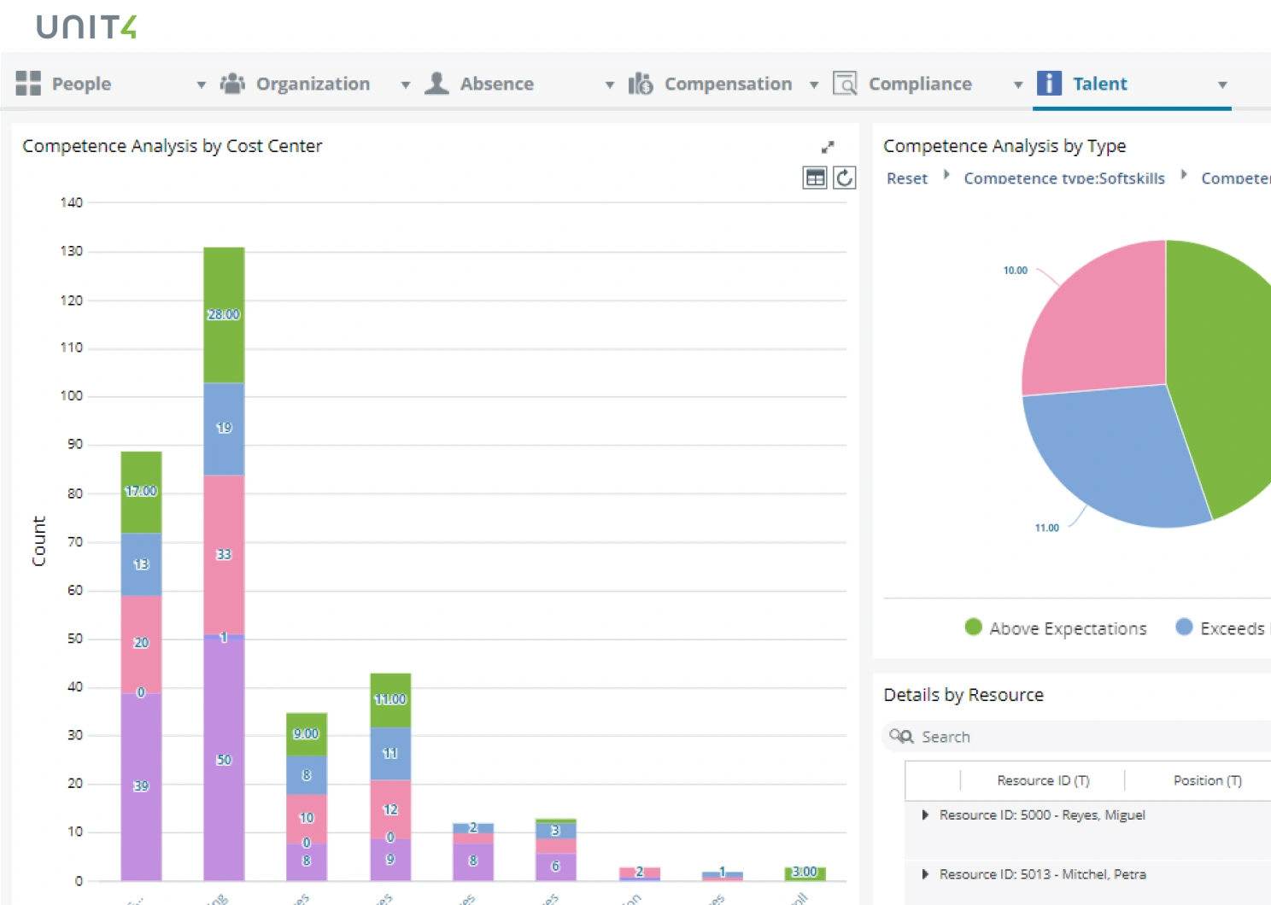Sort by Position (T) column header
This screenshot has height=905, width=1271.
tap(1206, 780)
